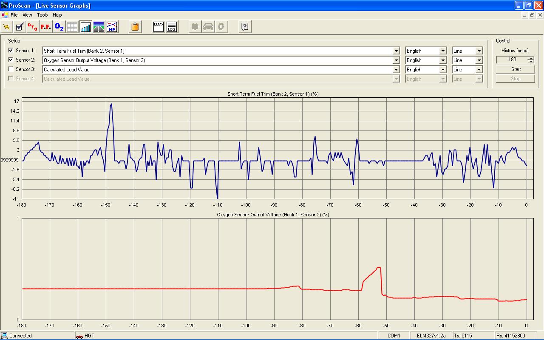Click the help question mark icon
The width and height of the screenshot is (544, 340).
pos(245,27)
